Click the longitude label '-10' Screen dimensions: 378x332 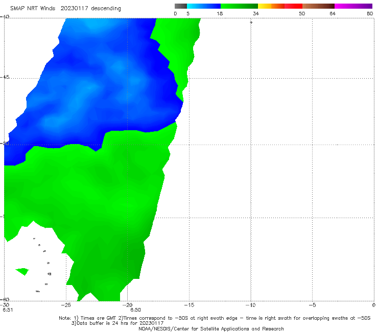(250, 305)
